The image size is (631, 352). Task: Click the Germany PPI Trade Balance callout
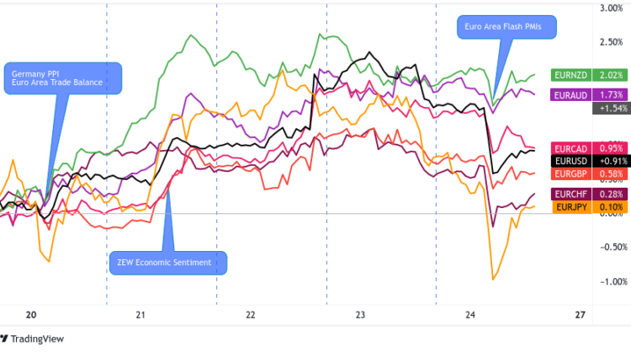[x=62, y=78]
